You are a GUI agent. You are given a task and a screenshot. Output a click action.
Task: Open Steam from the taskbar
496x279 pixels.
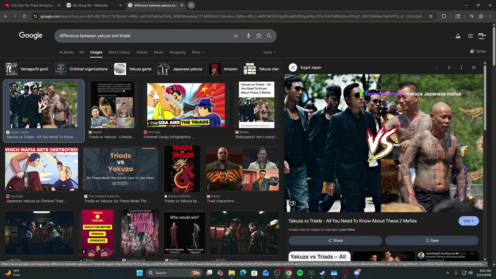click(x=322, y=273)
